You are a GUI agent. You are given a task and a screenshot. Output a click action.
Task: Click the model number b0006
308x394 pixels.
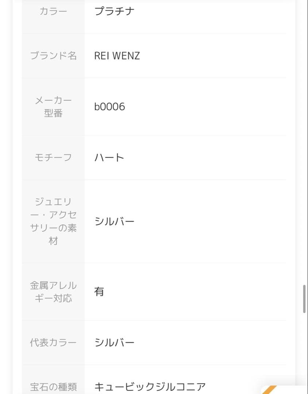tap(109, 107)
